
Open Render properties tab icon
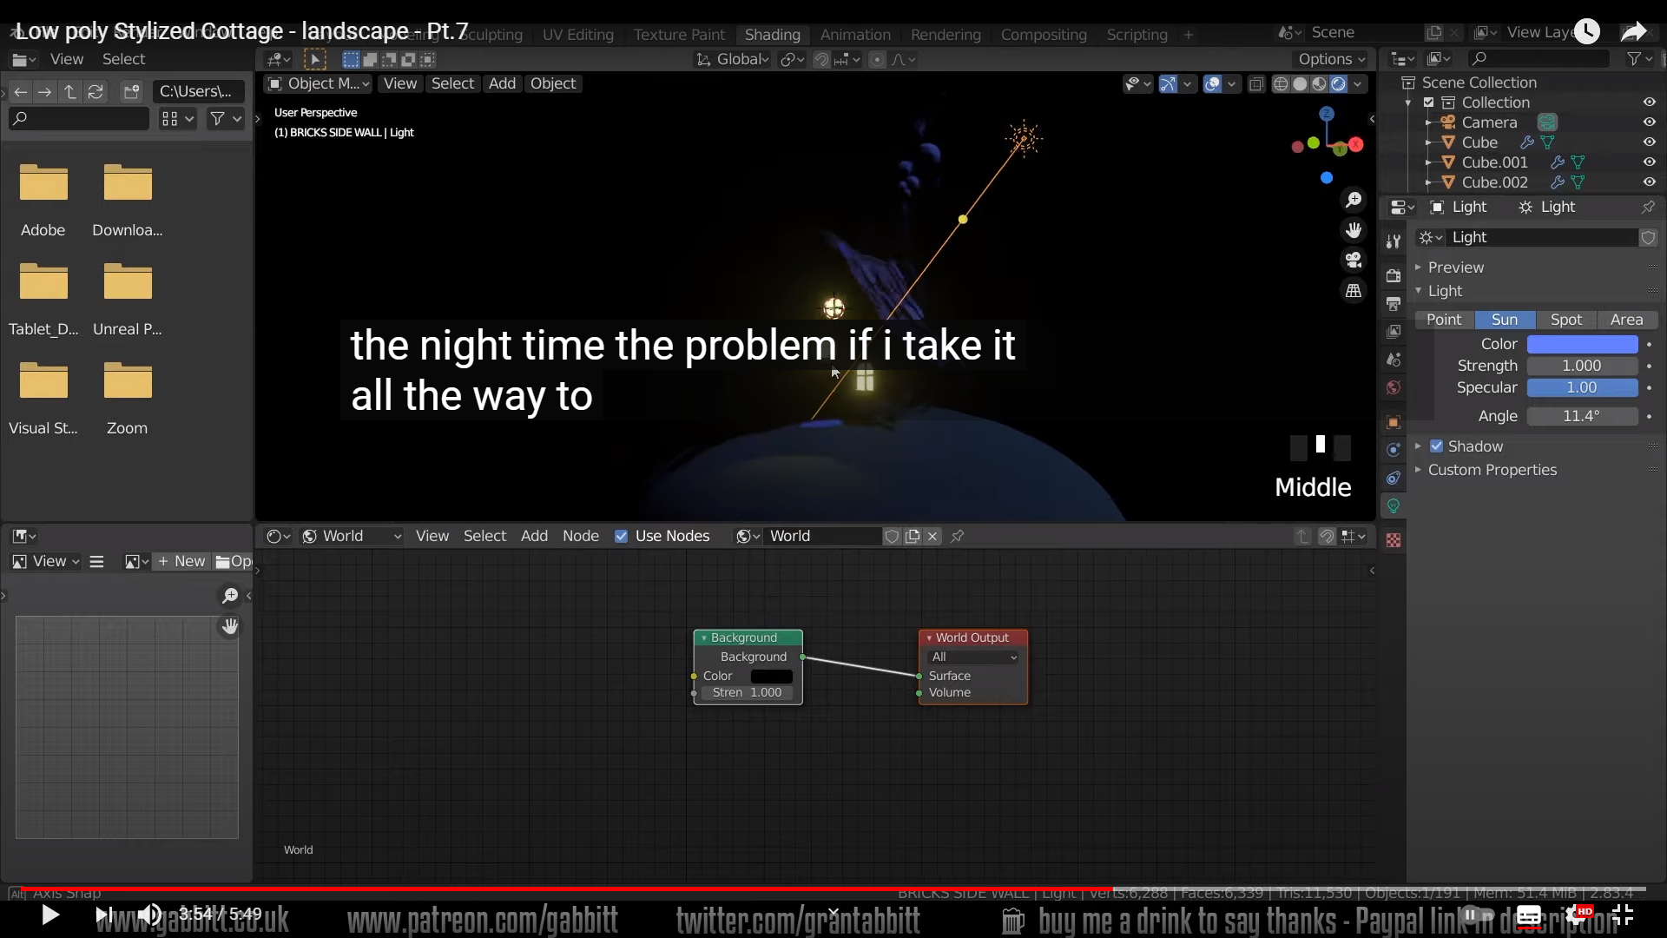(1394, 275)
